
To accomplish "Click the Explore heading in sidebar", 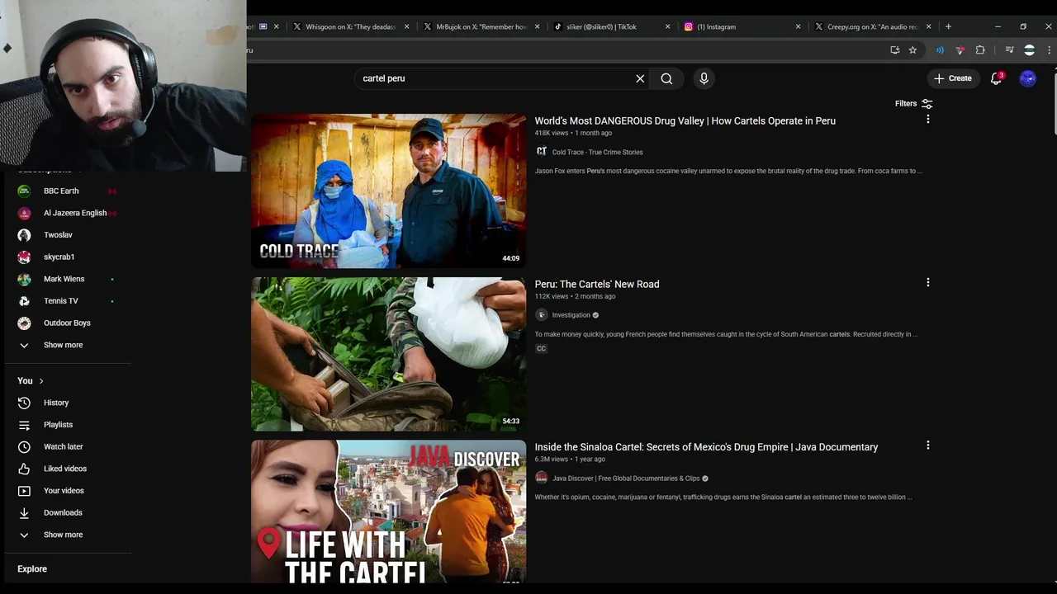I will pyautogui.click(x=32, y=569).
